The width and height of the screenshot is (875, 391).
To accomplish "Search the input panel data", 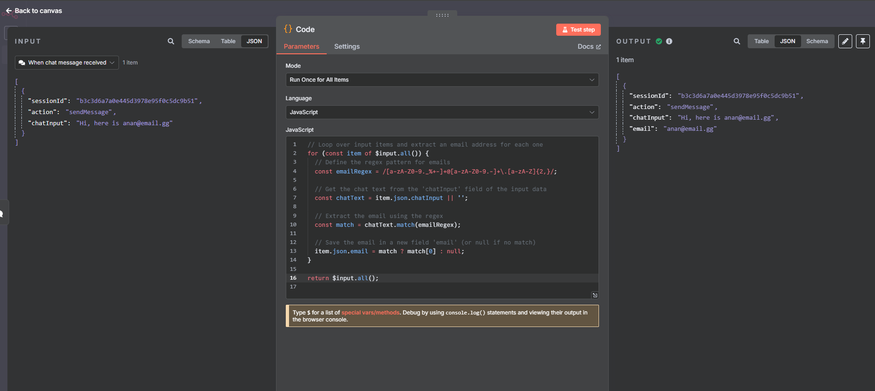I will (171, 41).
